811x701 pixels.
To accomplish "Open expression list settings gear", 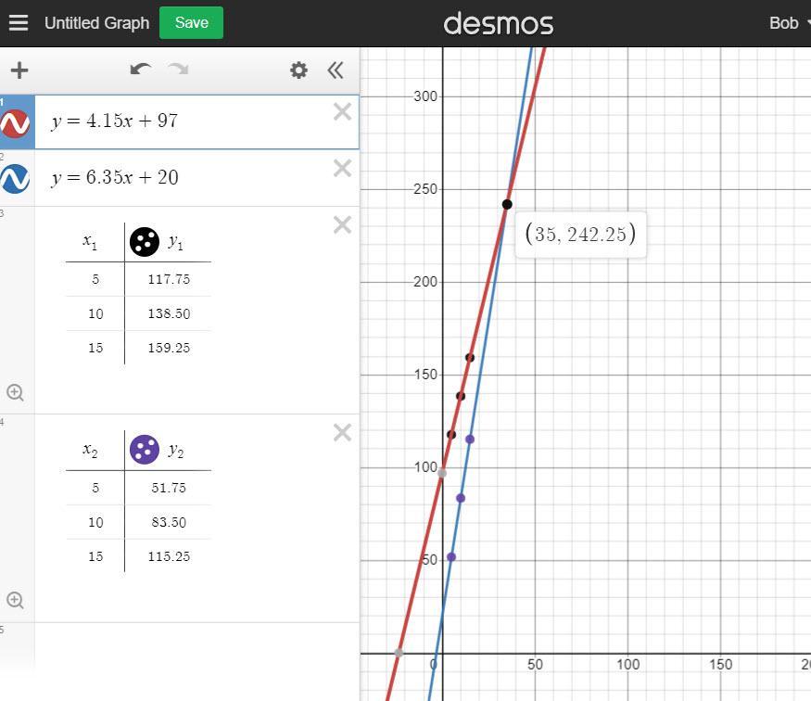I will pyautogui.click(x=298, y=70).
